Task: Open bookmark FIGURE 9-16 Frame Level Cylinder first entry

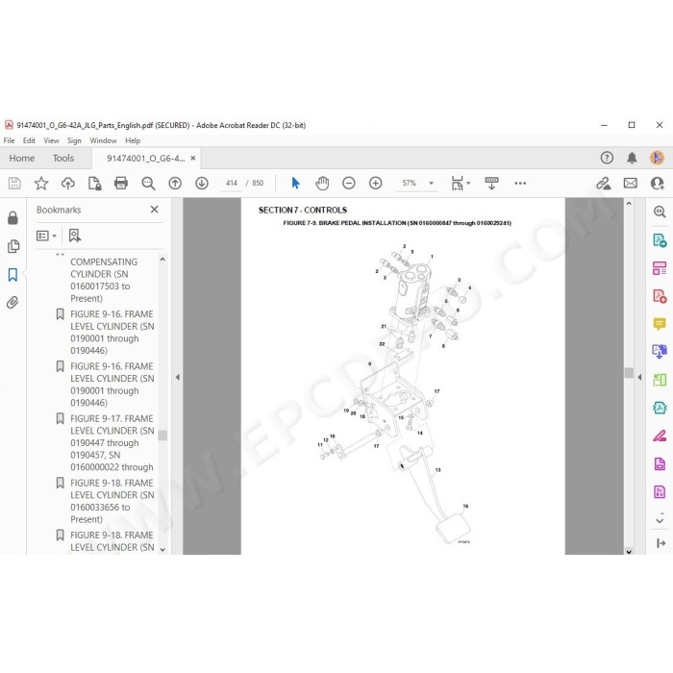Action: click(112, 333)
